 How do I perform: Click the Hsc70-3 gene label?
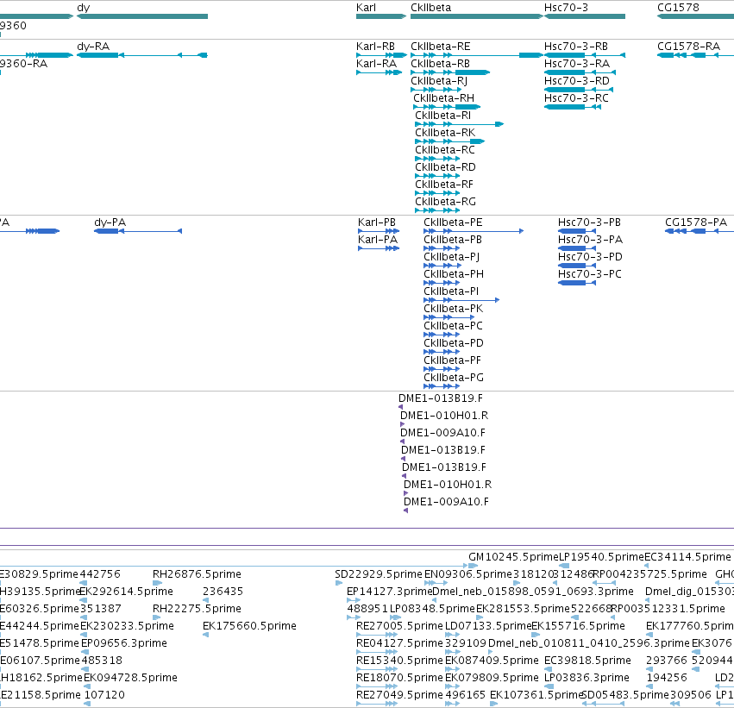(x=566, y=8)
